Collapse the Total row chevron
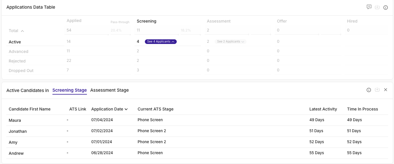This screenshot has width=394, height=164. click(x=22, y=31)
